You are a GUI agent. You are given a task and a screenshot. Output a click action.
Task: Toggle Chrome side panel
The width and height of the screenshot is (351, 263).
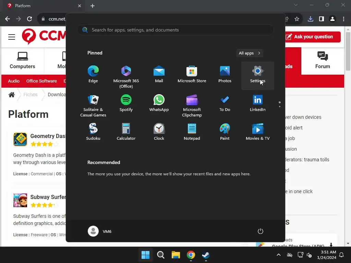click(x=322, y=19)
